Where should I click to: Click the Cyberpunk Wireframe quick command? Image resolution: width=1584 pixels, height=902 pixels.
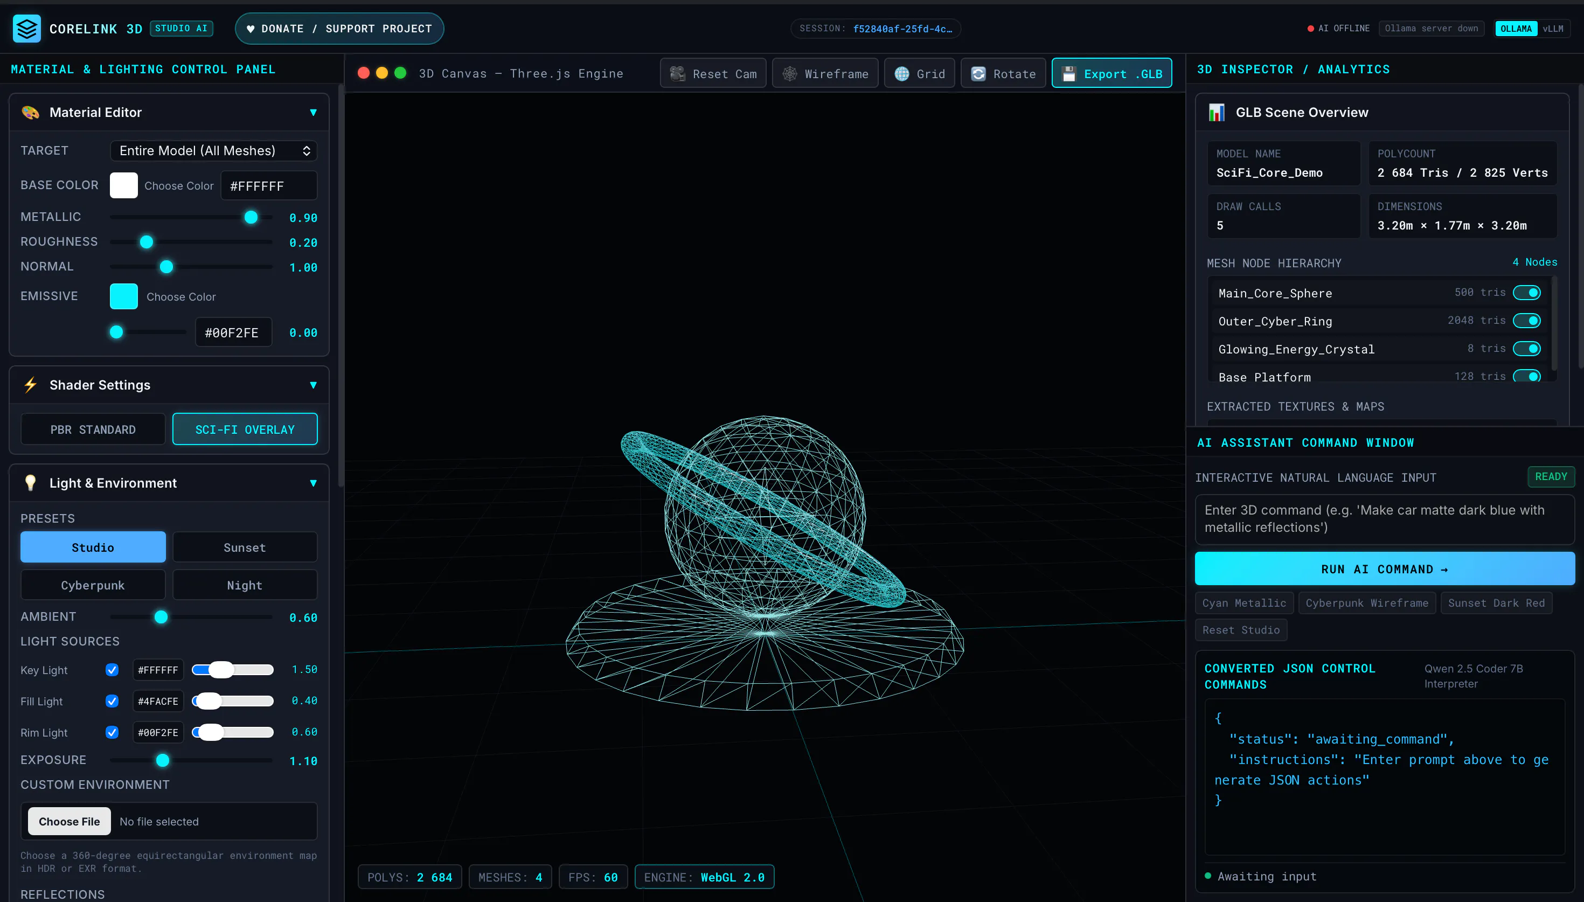tap(1367, 603)
